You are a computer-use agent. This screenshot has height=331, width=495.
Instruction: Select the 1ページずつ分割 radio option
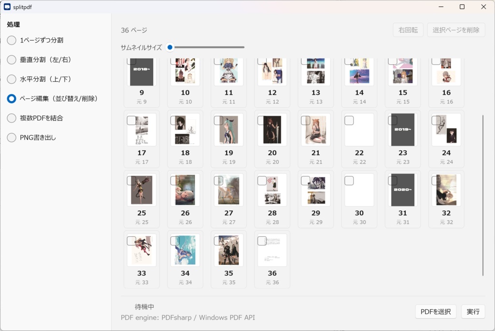(35, 40)
